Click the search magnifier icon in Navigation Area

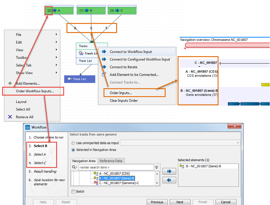[74, 167]
